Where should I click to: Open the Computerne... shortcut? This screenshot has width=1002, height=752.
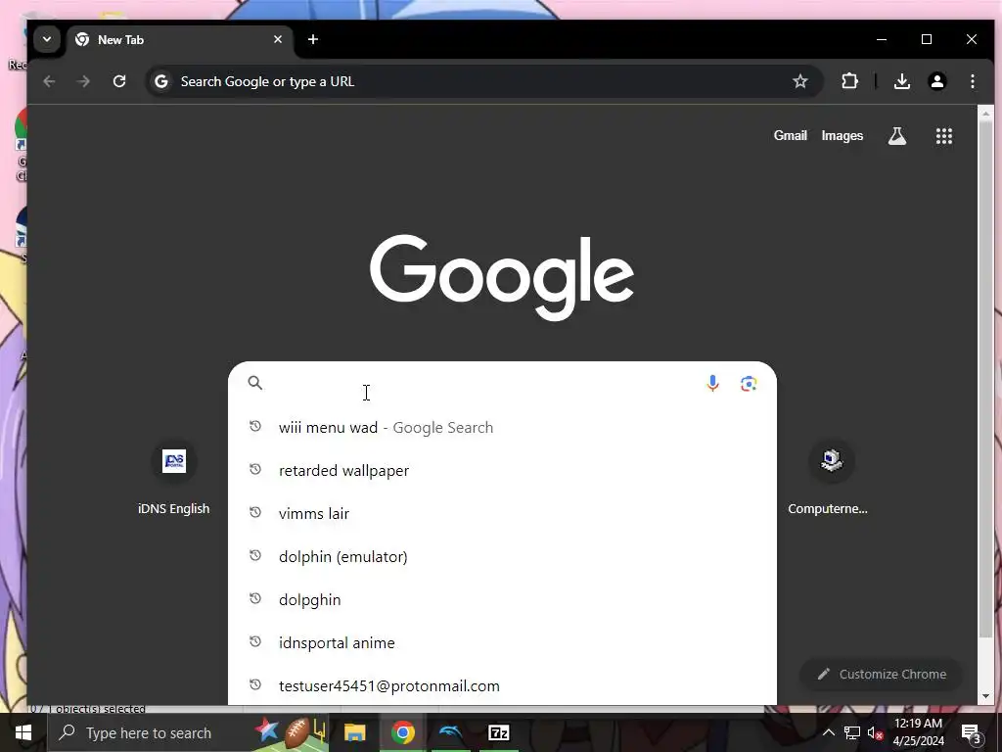pos(829,479)
